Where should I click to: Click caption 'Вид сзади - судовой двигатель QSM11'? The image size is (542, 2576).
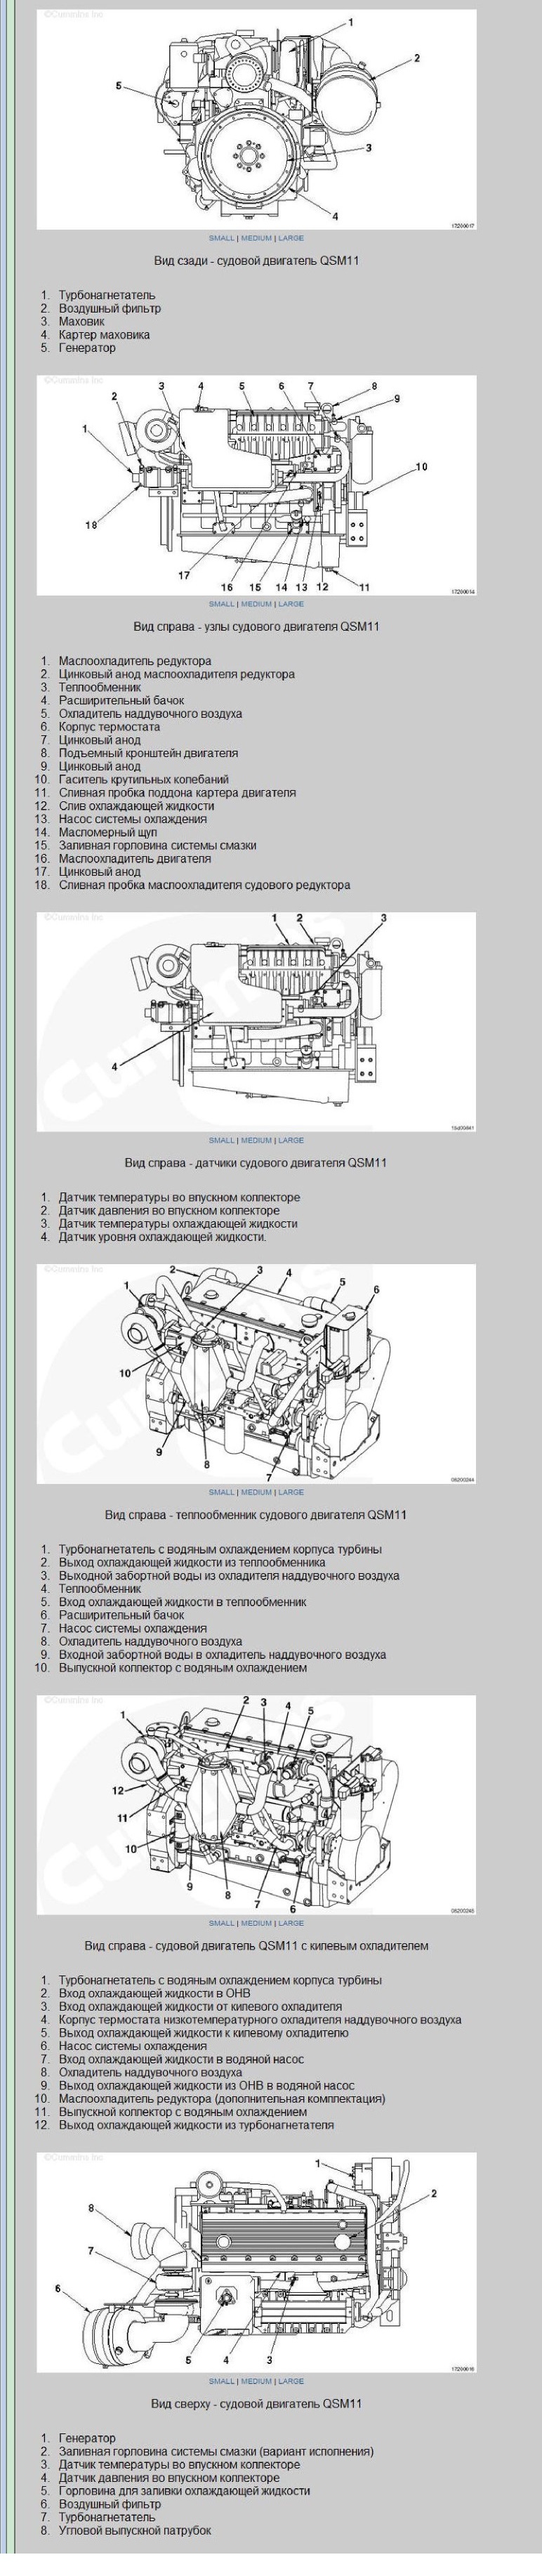pyautogui.click(x=256, y=261)
